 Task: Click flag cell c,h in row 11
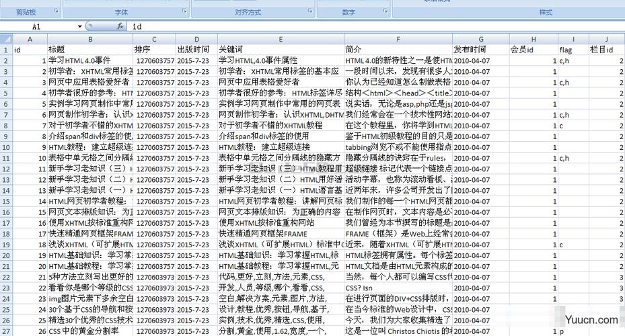[x=573, y=158]
